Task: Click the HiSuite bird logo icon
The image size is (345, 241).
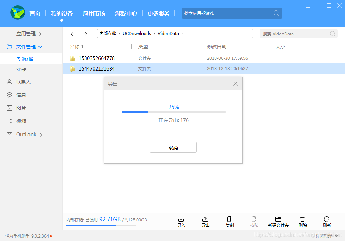Action: pos(18,12)
